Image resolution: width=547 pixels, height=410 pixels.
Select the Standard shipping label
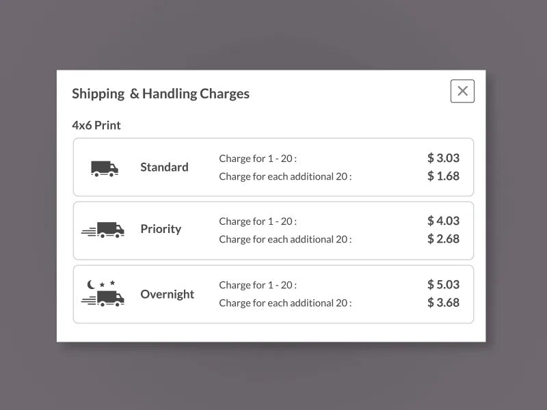(164, 167)
